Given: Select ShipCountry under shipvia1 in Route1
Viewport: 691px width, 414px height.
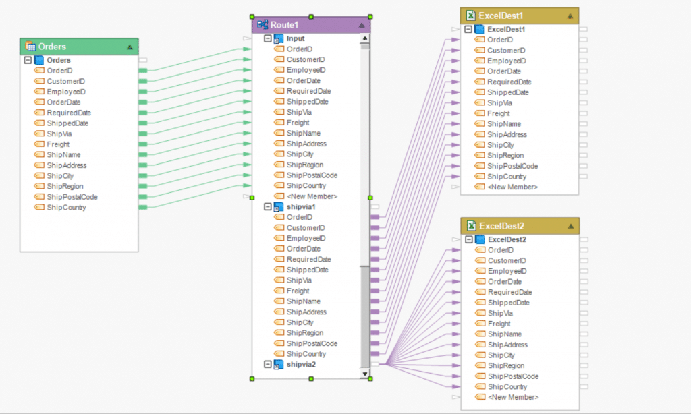Looking at the screenshot, I should point(306,354).
